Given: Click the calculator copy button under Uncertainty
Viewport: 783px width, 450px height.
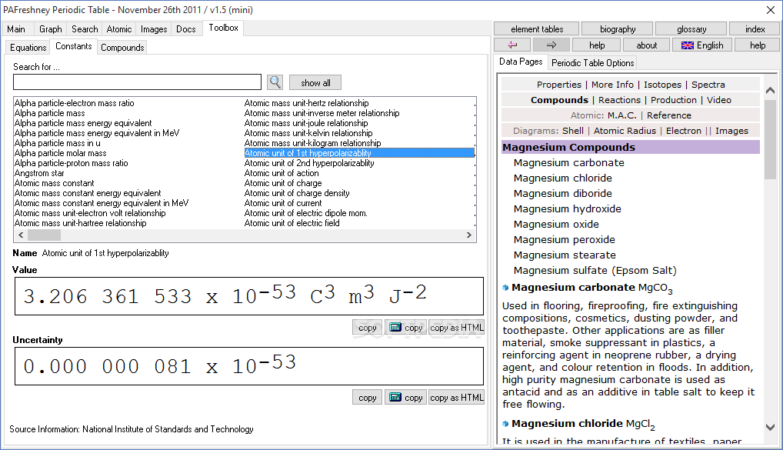Looking at the screenshot, I should pyautogui.click(x=406, y=397).
